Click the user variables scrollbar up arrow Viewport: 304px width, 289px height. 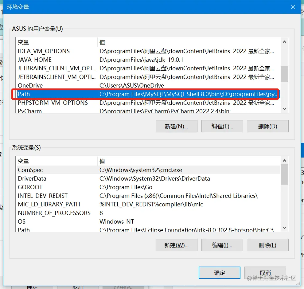pyautogui.click(x=284, y=42)
